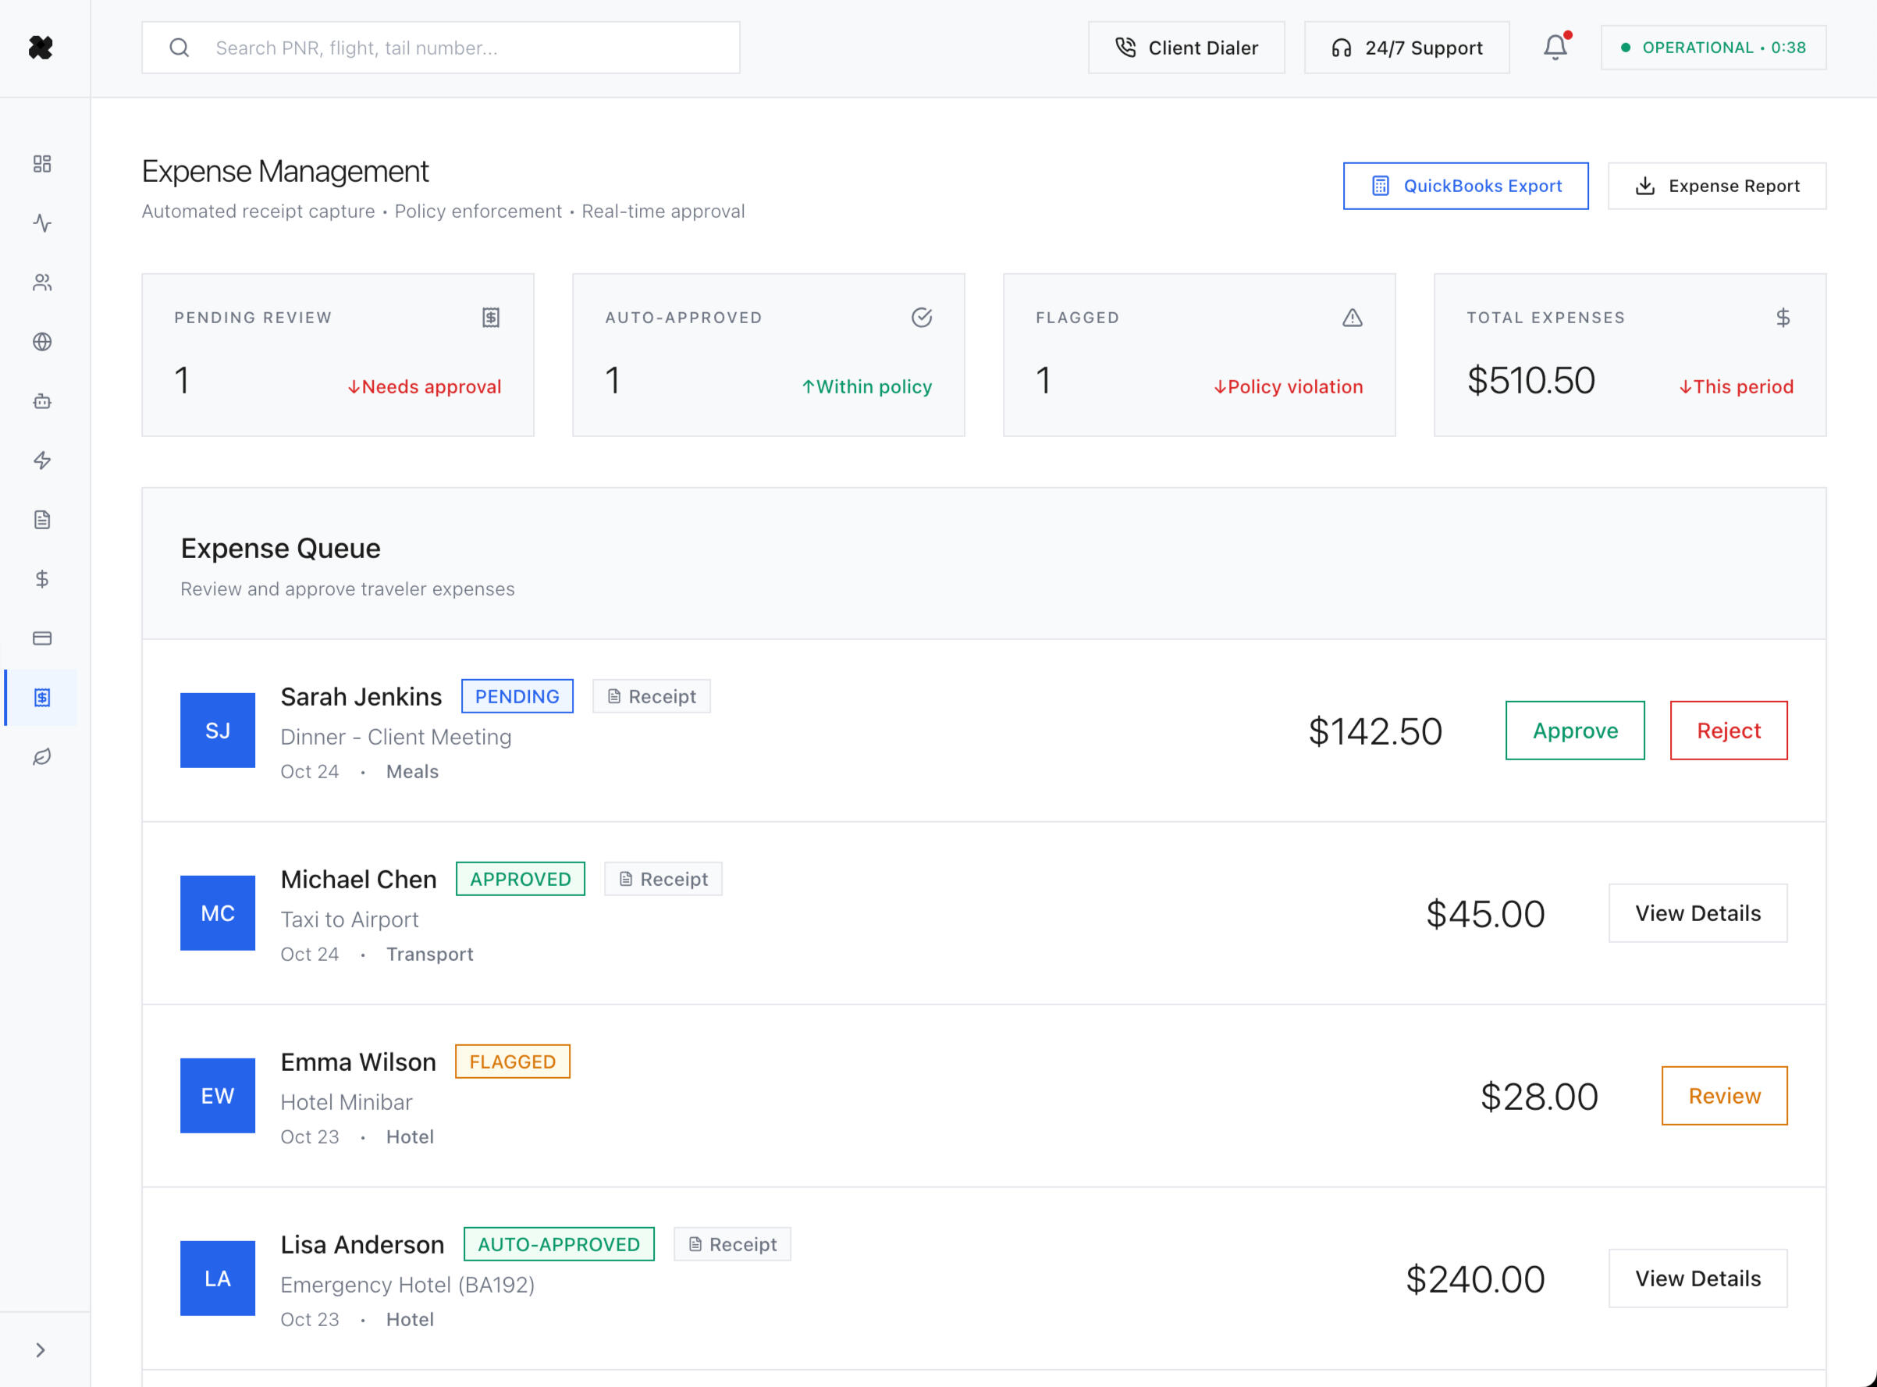
Task: Click QuickBooks Export
Action: pos(1465,186)
